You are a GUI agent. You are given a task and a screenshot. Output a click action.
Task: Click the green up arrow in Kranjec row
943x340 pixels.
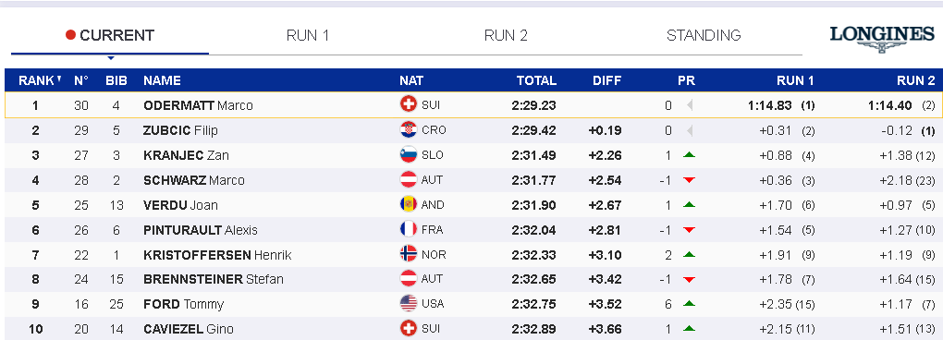[689, 155]
